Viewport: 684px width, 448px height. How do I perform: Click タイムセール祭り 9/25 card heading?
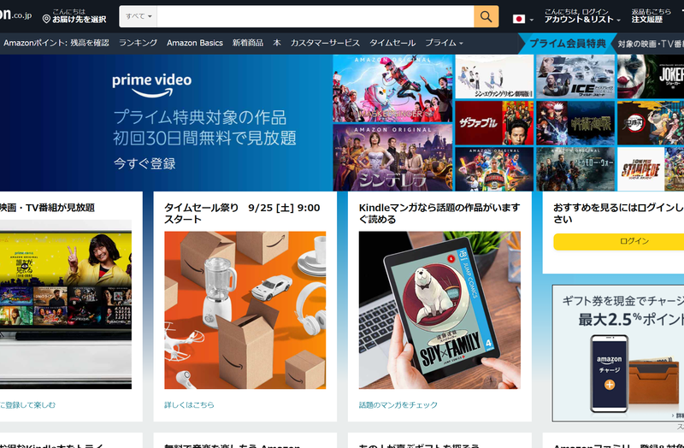[242, 213]
